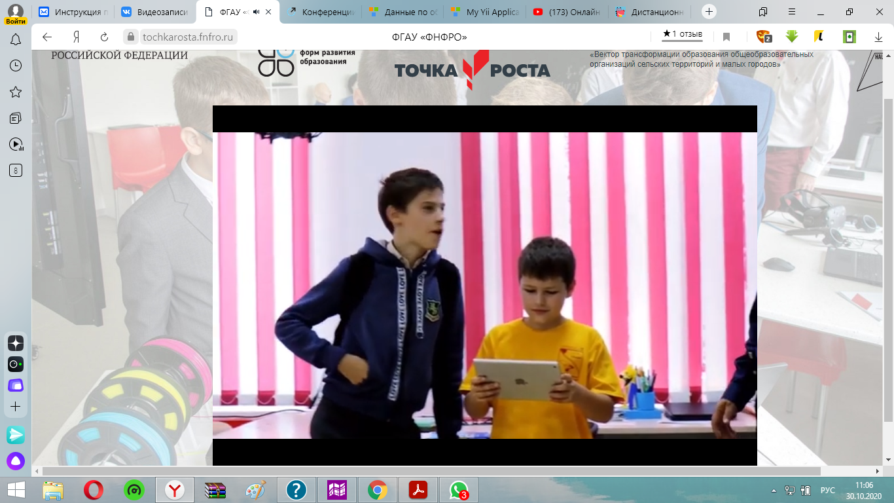This screenshot has width=894, height=503.
Task: Click the Alice voice assistant icon
Action: [16, 461]
